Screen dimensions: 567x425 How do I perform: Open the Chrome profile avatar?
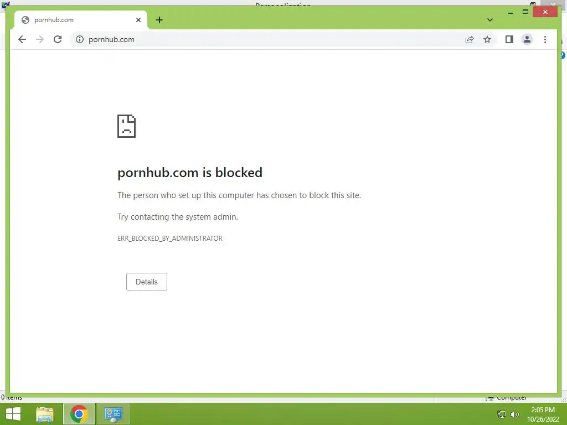click(x=527, y=39)
